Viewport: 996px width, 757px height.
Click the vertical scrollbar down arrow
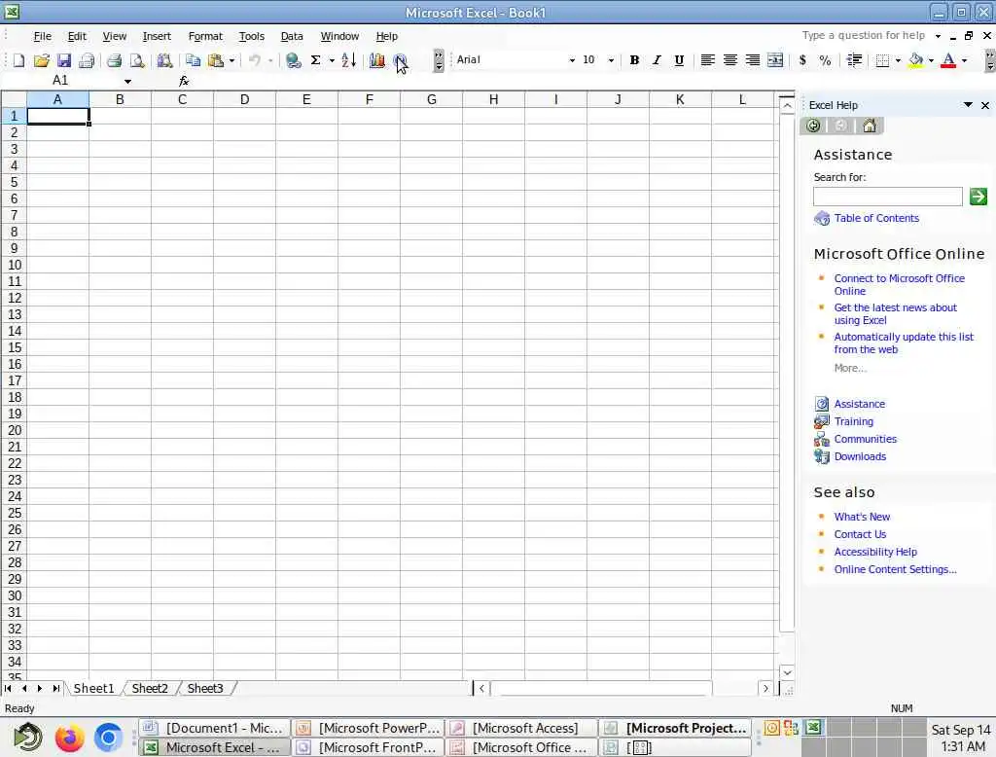(x=787, y=672)
